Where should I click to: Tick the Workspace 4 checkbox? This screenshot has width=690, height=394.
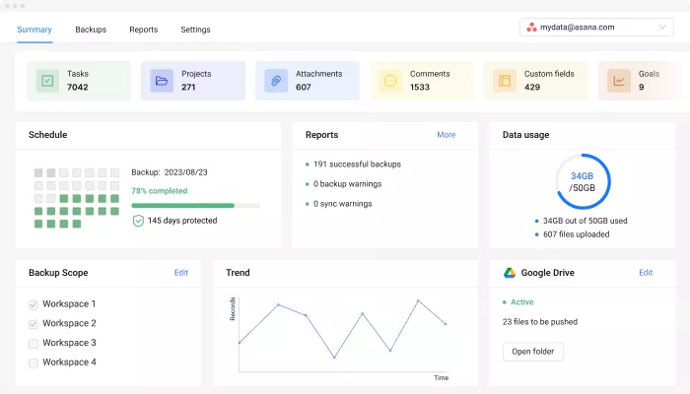(34, 363)
